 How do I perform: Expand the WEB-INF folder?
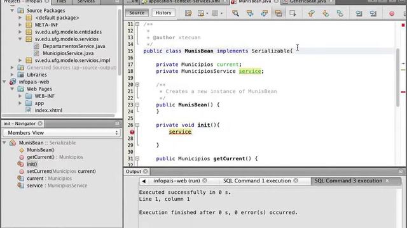[20, 96]
